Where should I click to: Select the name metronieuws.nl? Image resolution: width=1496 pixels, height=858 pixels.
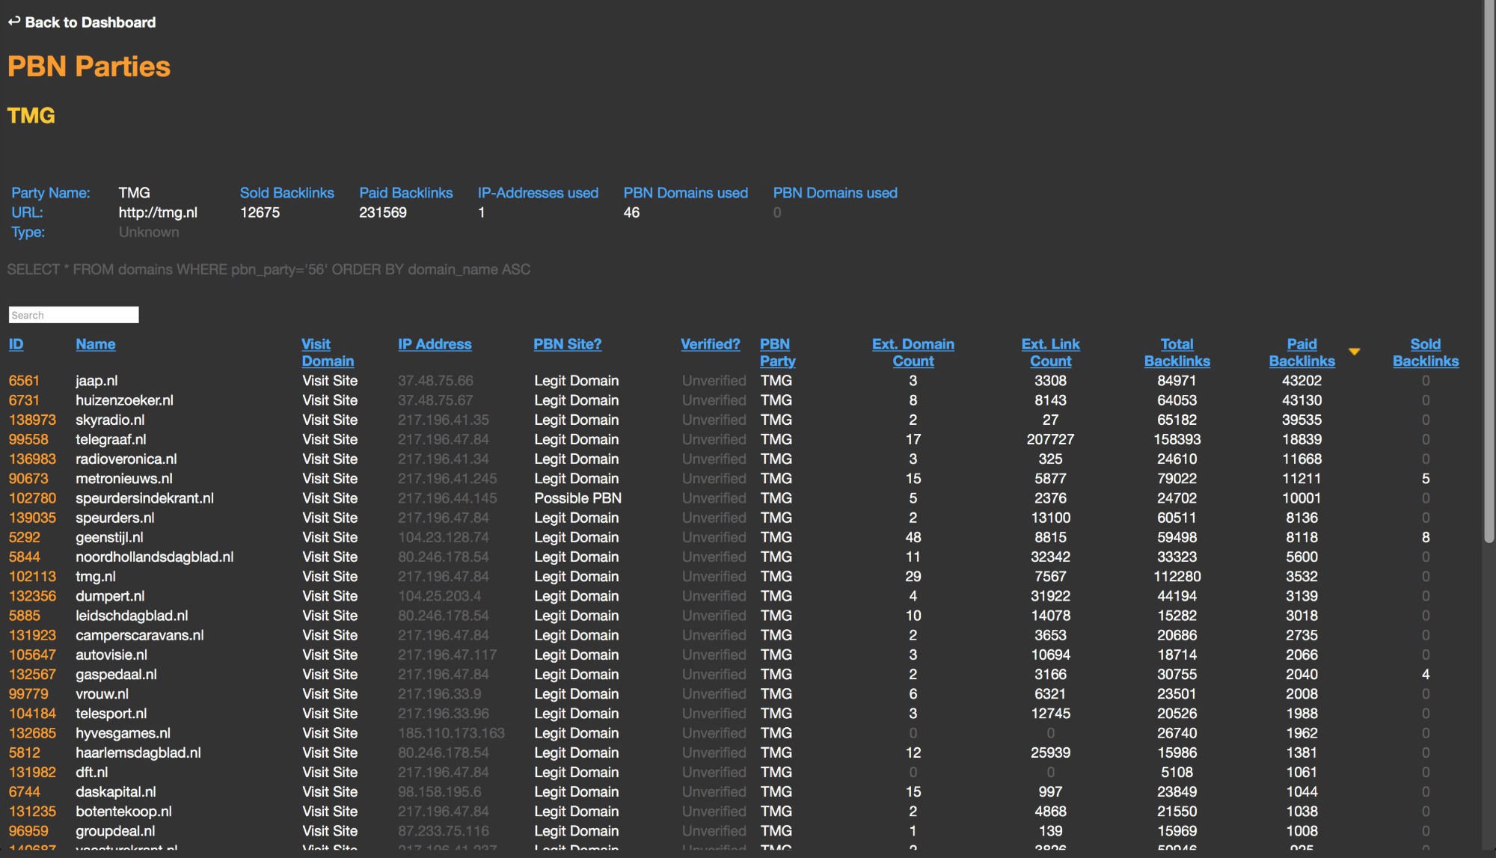124,479
